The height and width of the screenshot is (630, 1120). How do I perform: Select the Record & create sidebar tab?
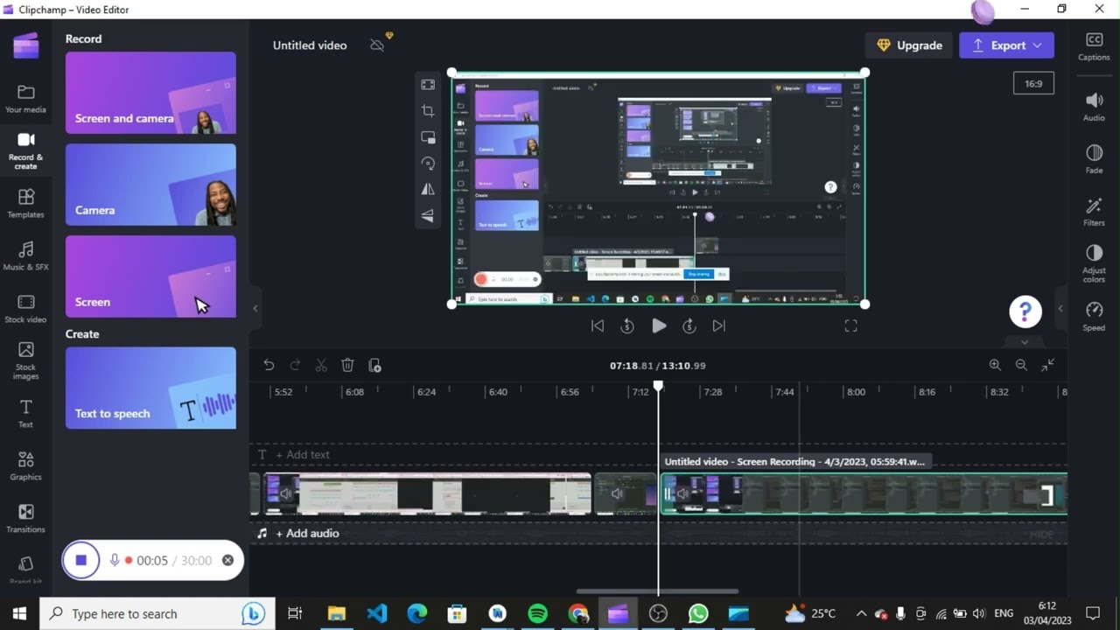coord(25,150)
